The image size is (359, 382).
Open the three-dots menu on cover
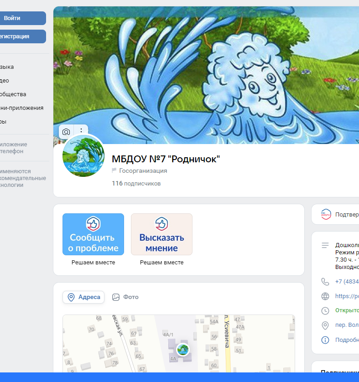81,131
